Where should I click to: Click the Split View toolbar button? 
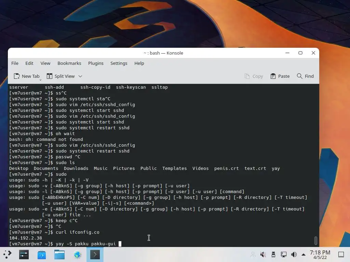[61, 76]
